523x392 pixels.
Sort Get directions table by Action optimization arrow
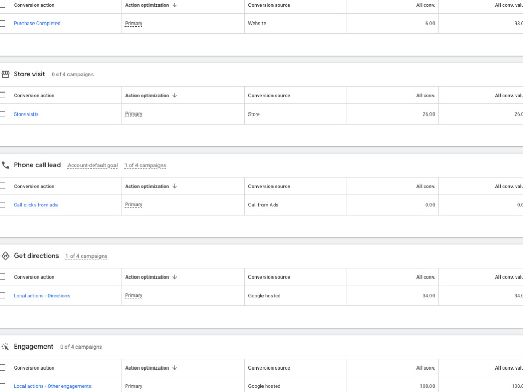click(175, 277)
